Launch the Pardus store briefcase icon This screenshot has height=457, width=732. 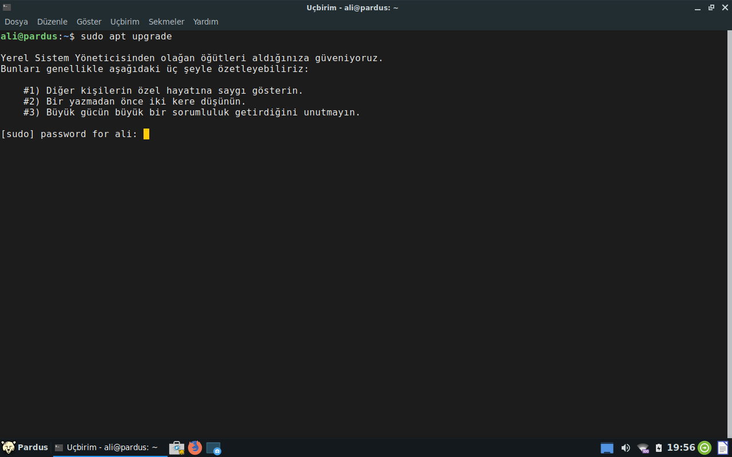coord(177,447)
